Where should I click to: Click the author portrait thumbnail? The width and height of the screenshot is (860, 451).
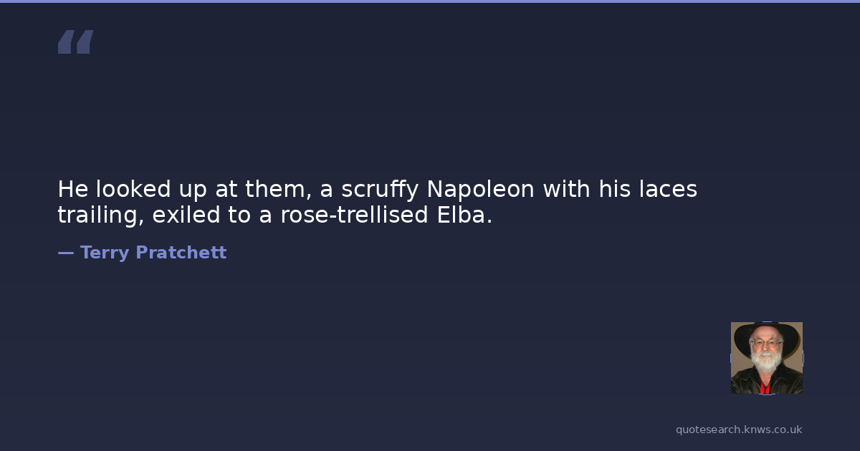(x=766, y=358)
